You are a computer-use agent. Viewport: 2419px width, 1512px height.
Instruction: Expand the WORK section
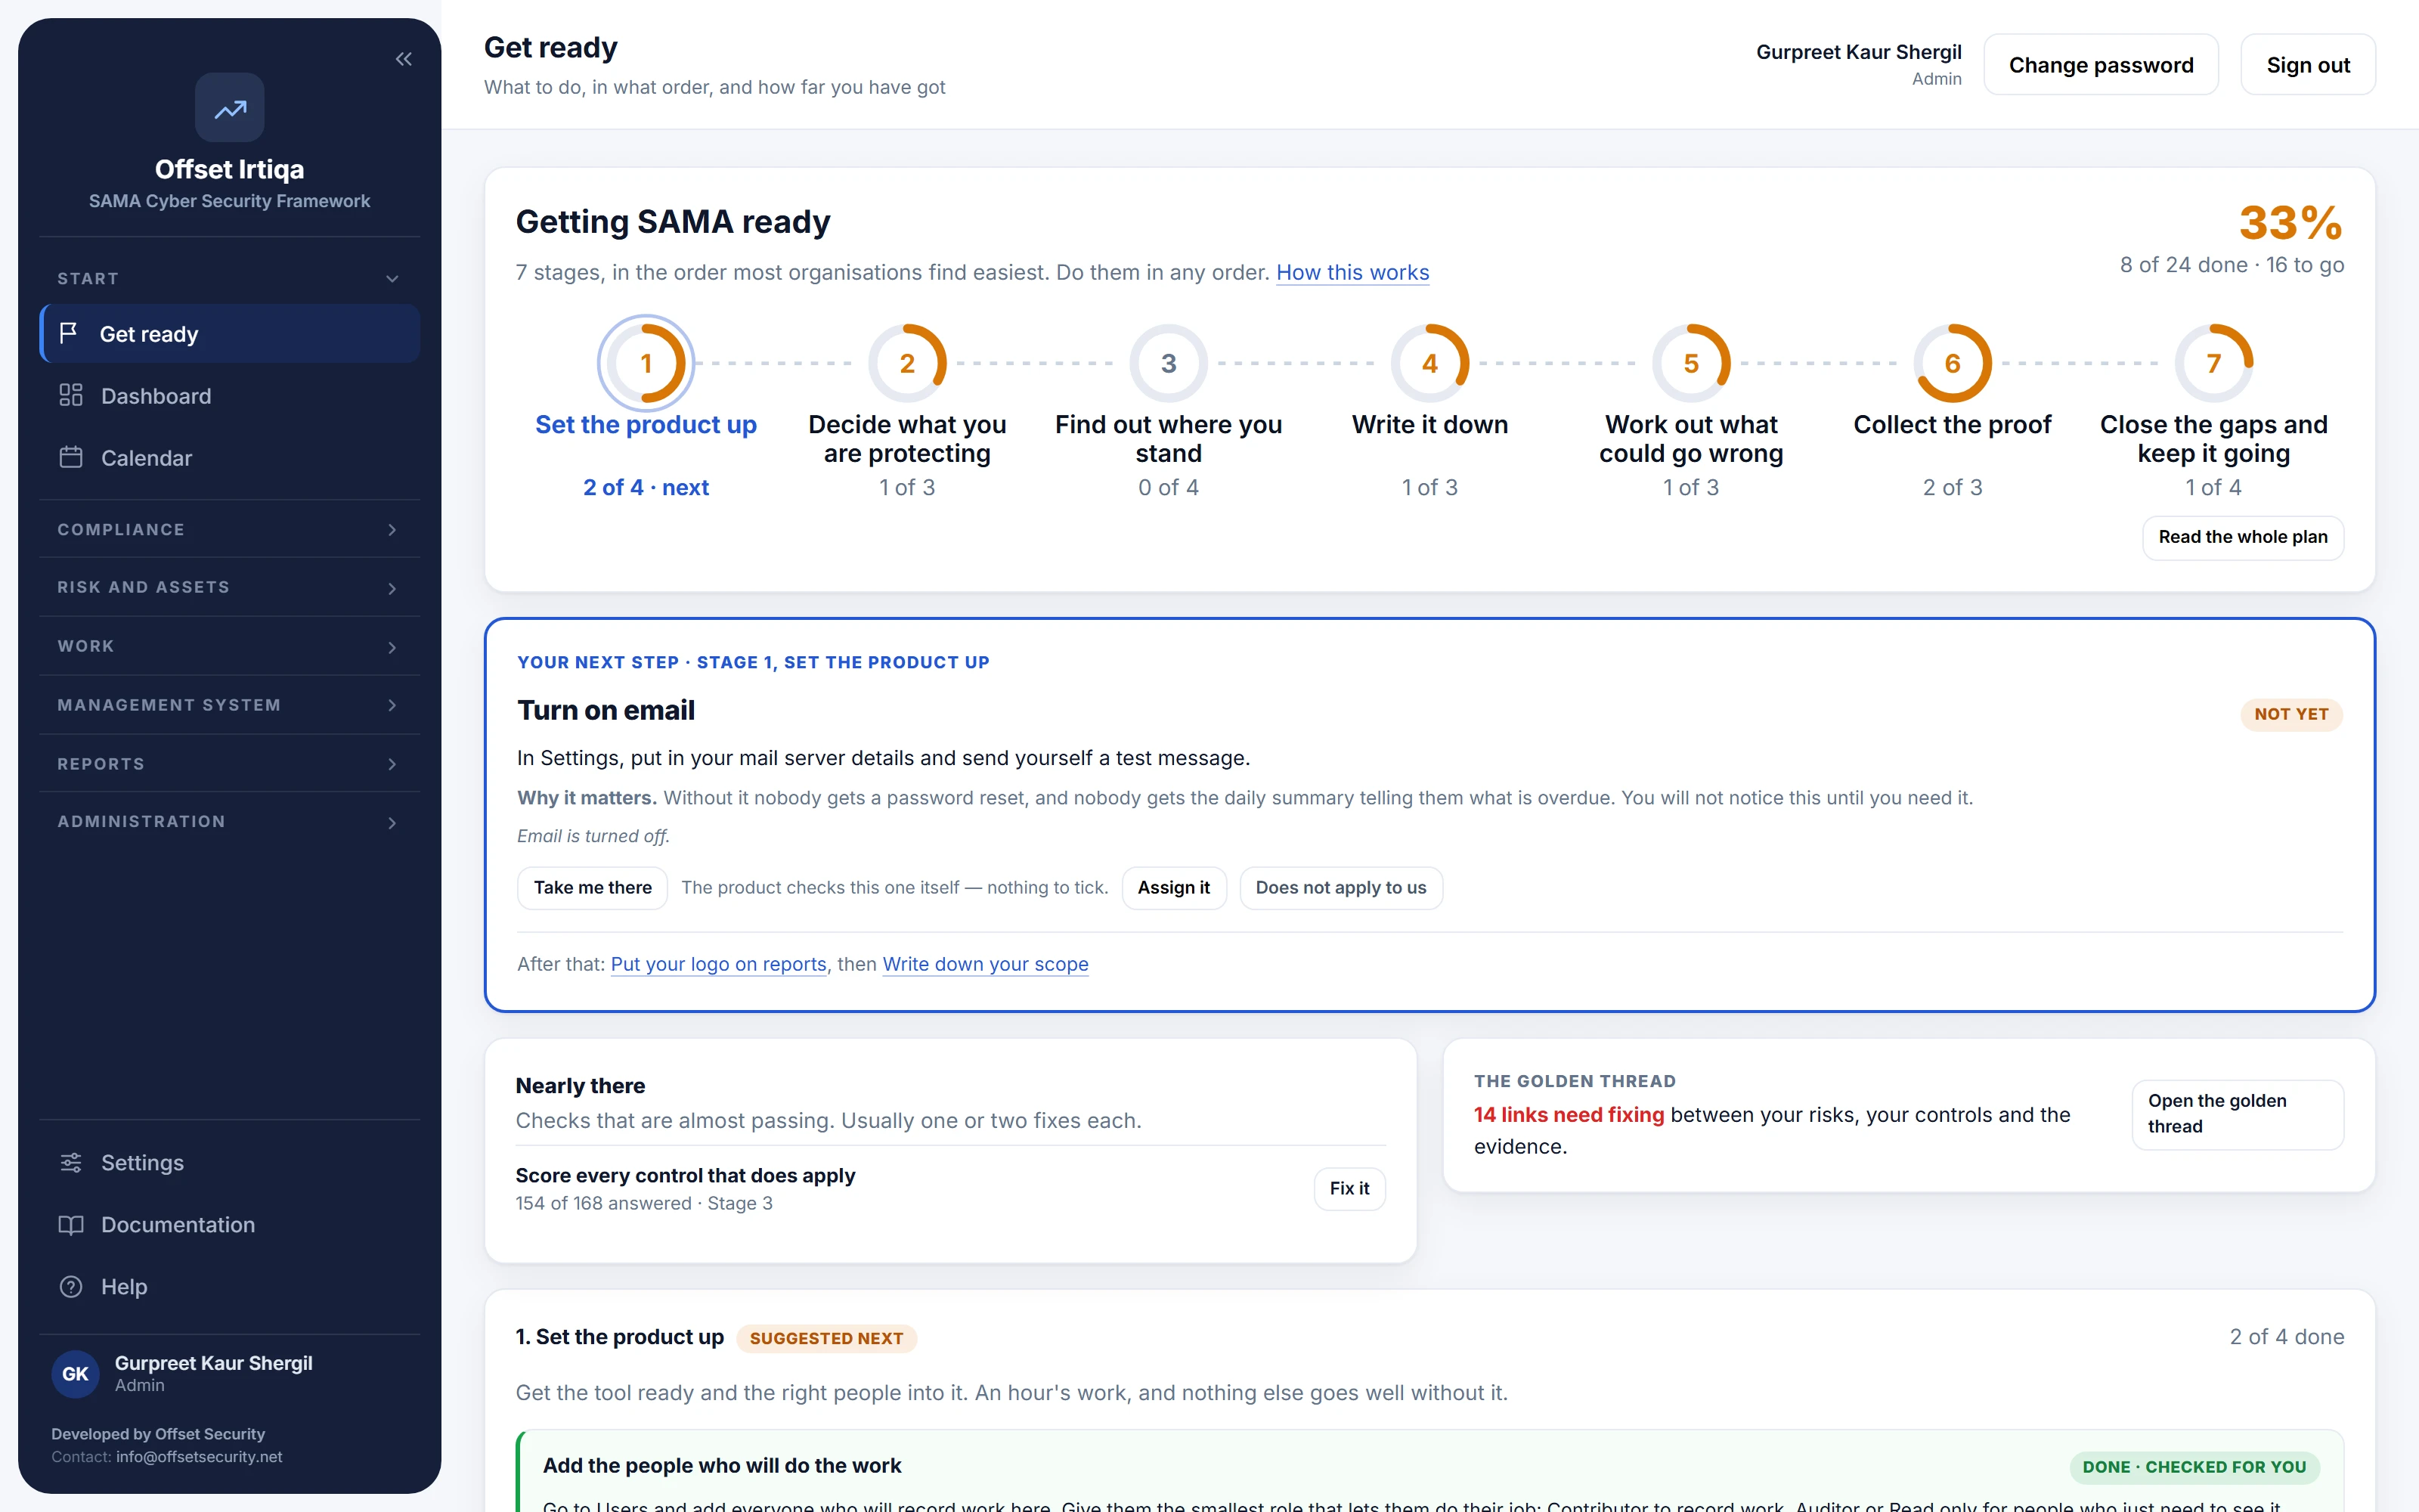(x=229, y=646)
